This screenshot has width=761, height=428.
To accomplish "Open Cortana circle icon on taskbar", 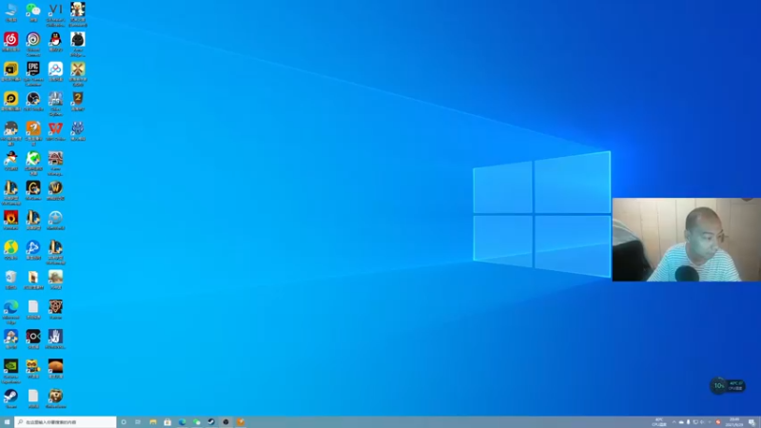I will point(124,422).
